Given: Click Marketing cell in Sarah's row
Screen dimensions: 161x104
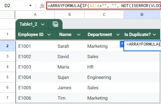Looking at the screenshot, I should [x=104, y=46].
